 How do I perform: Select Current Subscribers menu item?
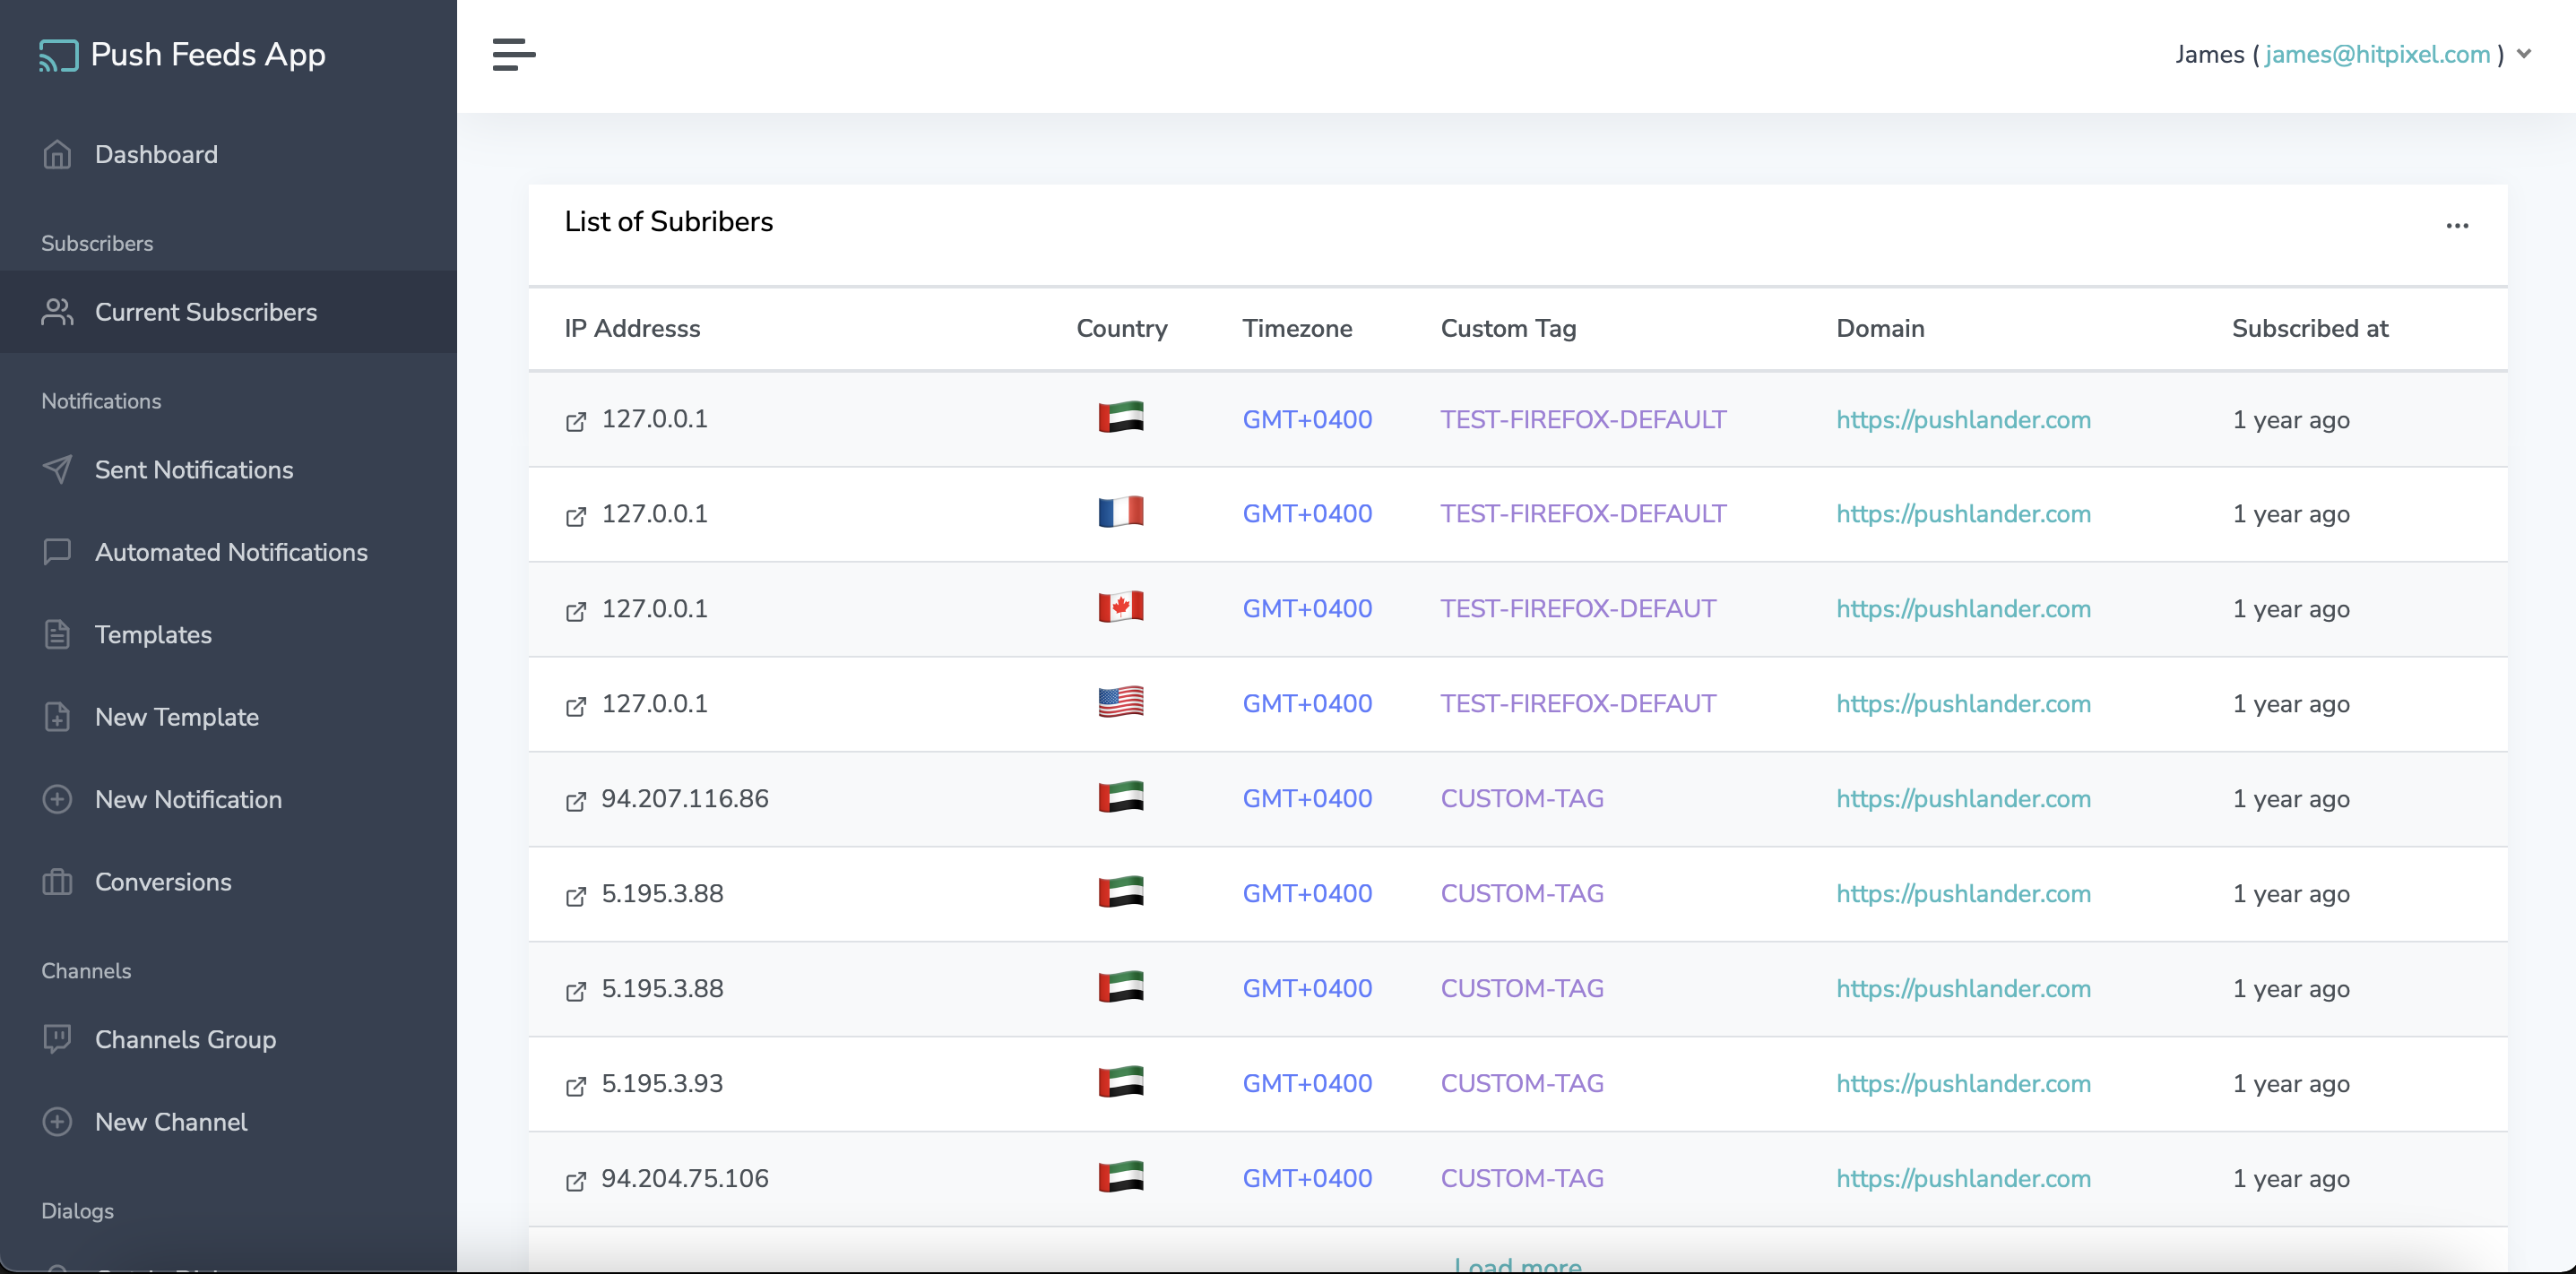206,312
